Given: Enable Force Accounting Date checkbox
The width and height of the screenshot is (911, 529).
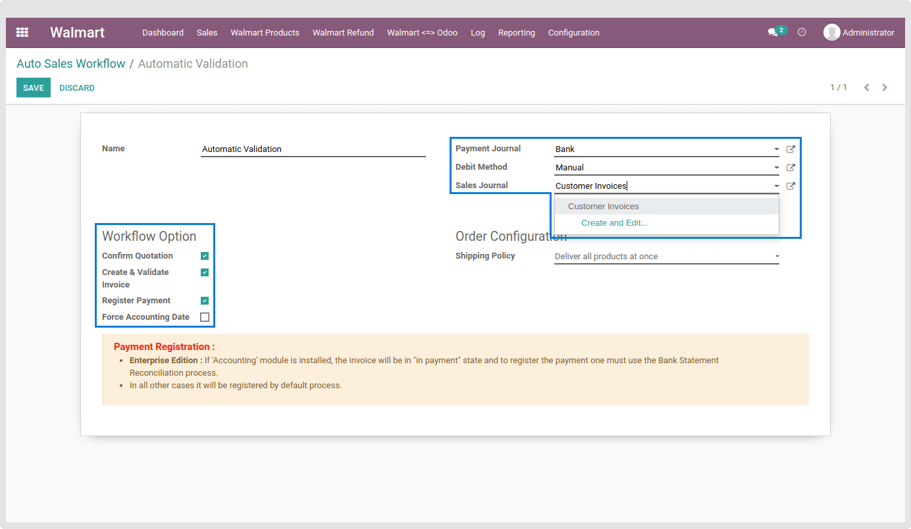Looking at the screenshot, I should (x=205, y=317).
